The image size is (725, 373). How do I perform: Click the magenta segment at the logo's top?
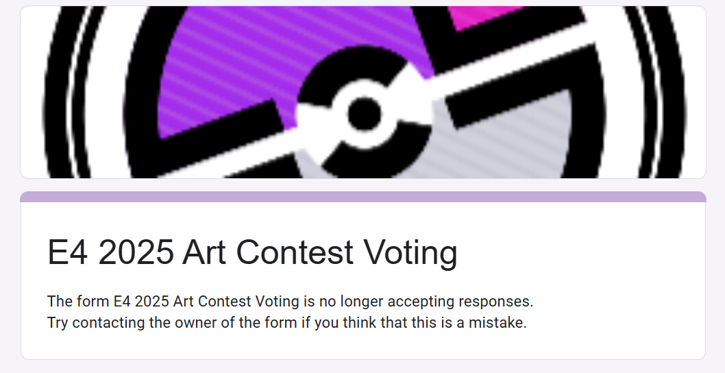[x=481, y=16]
